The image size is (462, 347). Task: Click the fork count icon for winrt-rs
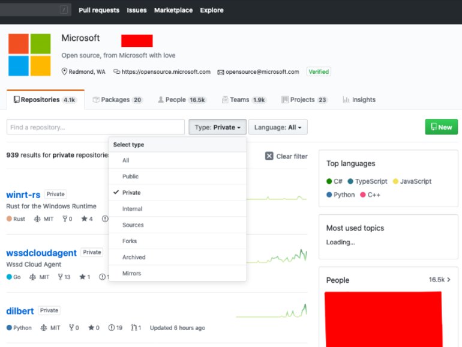[65, 219]
